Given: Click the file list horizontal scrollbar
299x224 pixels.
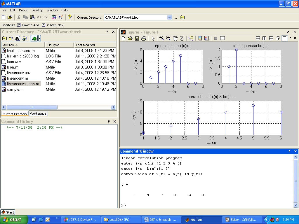Looking at the screenshot, I should pos(32,107).
